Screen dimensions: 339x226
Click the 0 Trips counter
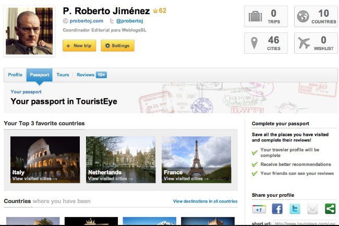[x=266, y=16]
